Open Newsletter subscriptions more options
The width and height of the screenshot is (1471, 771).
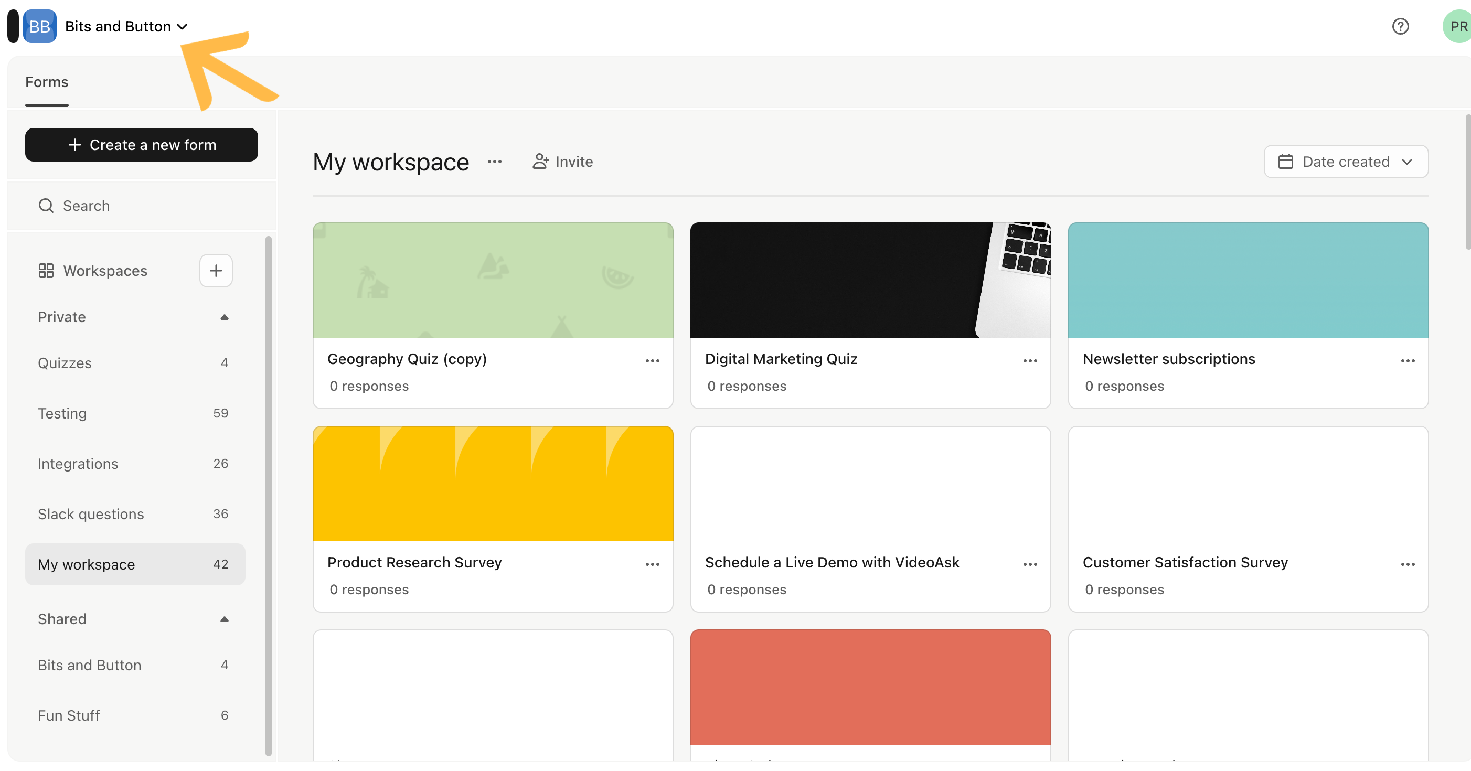1408,361
